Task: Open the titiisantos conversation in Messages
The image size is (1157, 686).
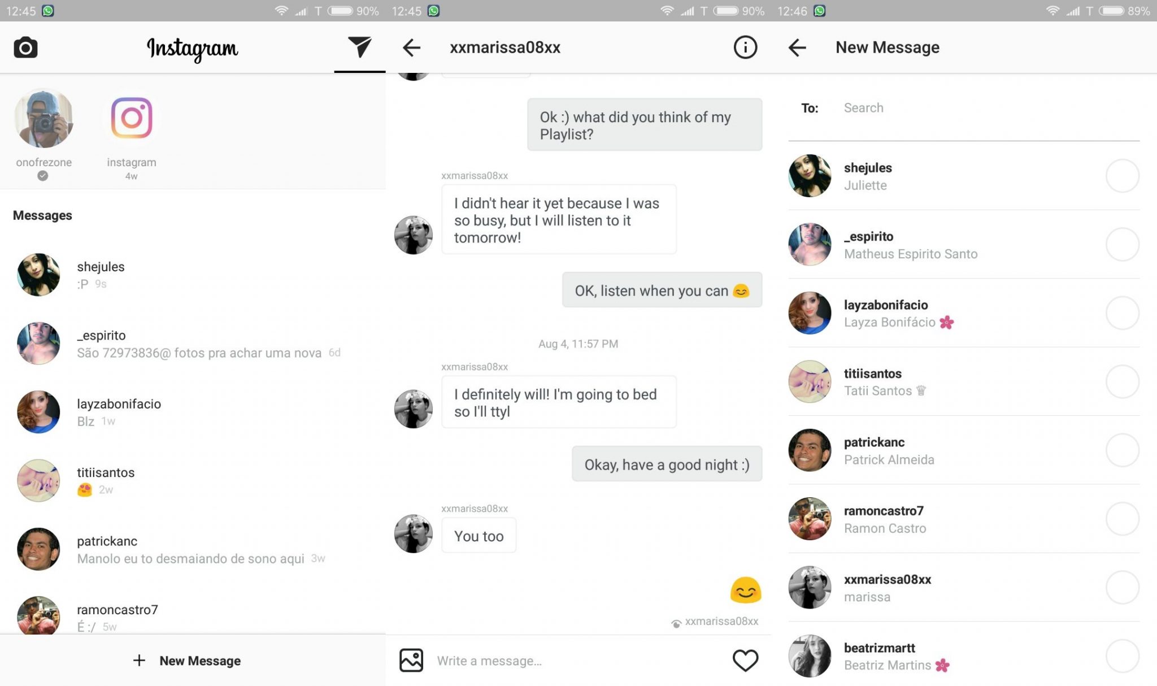Action: click(x=193, y=481)
